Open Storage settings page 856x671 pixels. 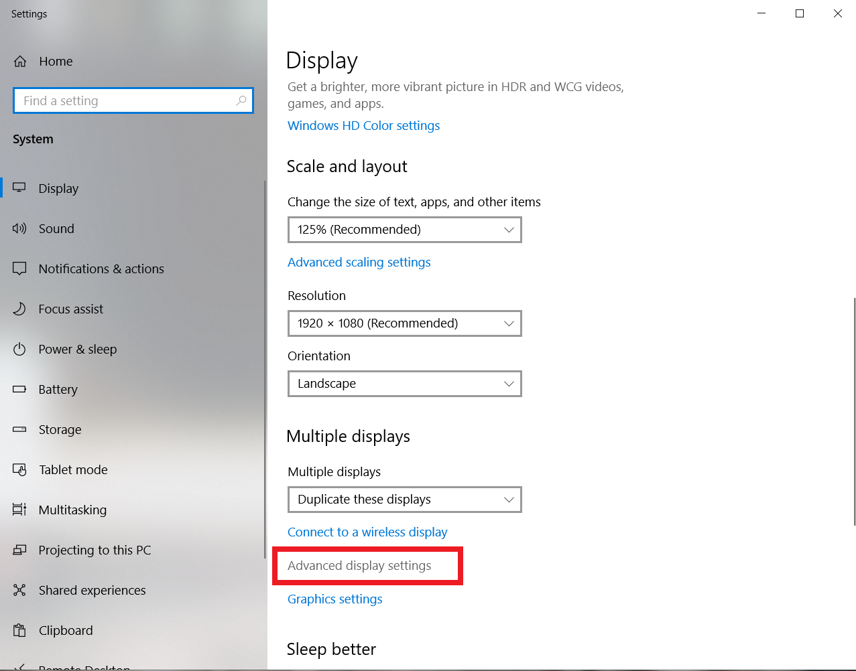(133, 429)
